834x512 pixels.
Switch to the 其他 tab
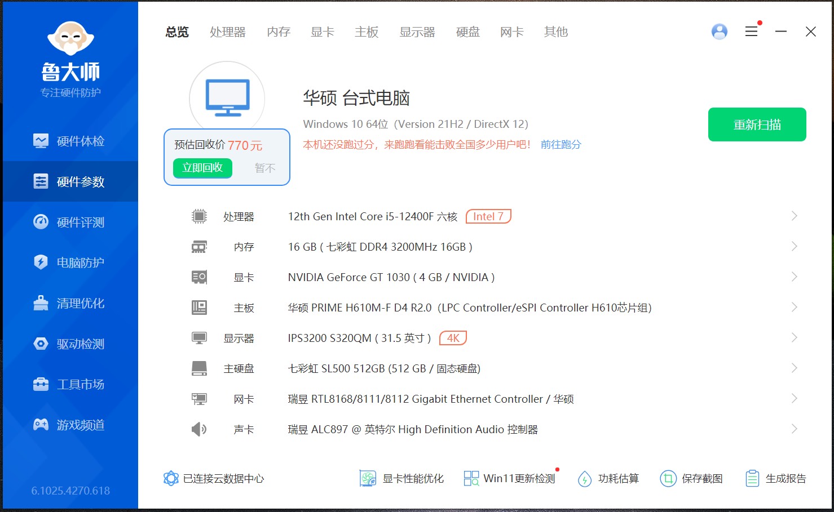556,32
